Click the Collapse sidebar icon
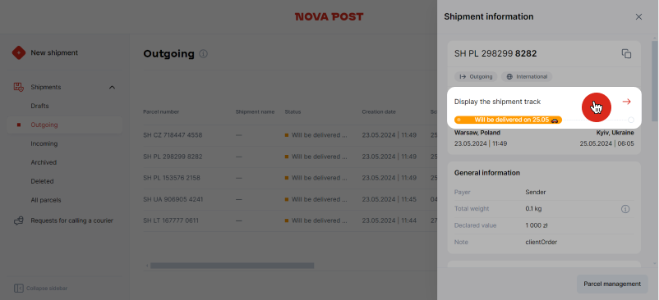The image size is (659, 300). (19, 289)
